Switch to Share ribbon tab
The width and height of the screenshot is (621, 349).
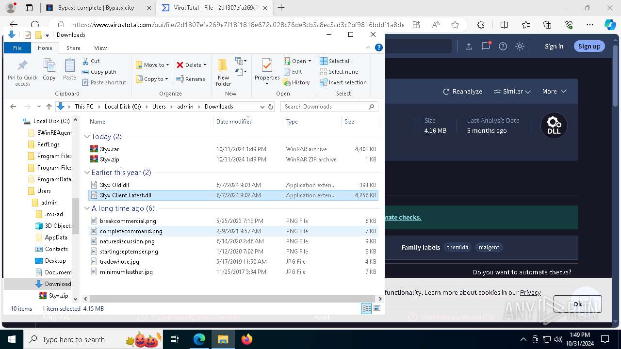[x=73, y=48]
